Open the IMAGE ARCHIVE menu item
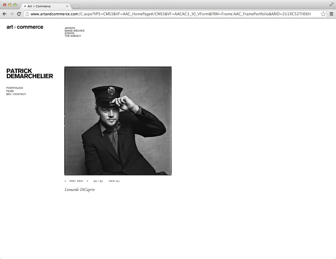This screenshot has height=259, width=336. tap(75, 31)
